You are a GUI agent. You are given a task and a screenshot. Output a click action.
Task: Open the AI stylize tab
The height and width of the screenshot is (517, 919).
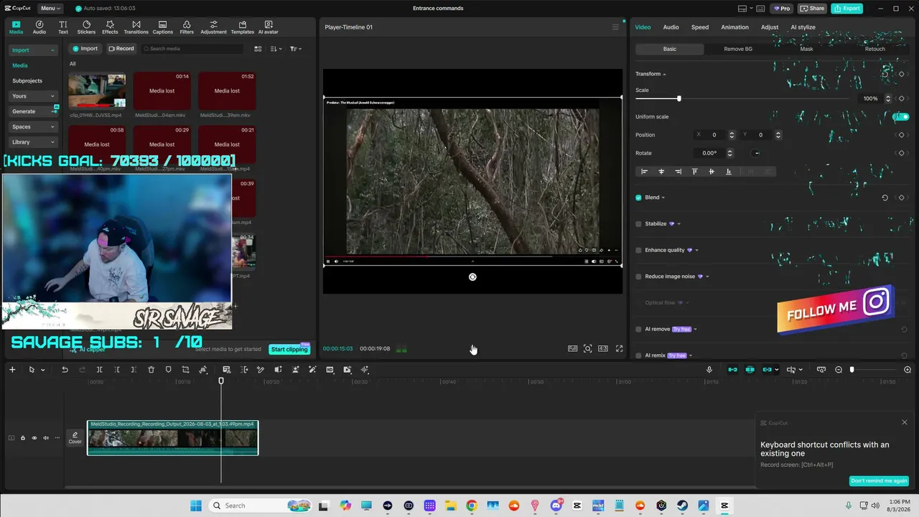(x=803, y=27)
